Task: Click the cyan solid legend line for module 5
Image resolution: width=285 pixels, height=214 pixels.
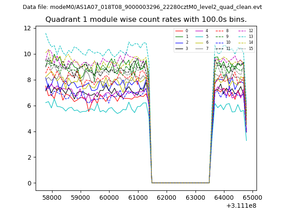Action: point(199,37)
